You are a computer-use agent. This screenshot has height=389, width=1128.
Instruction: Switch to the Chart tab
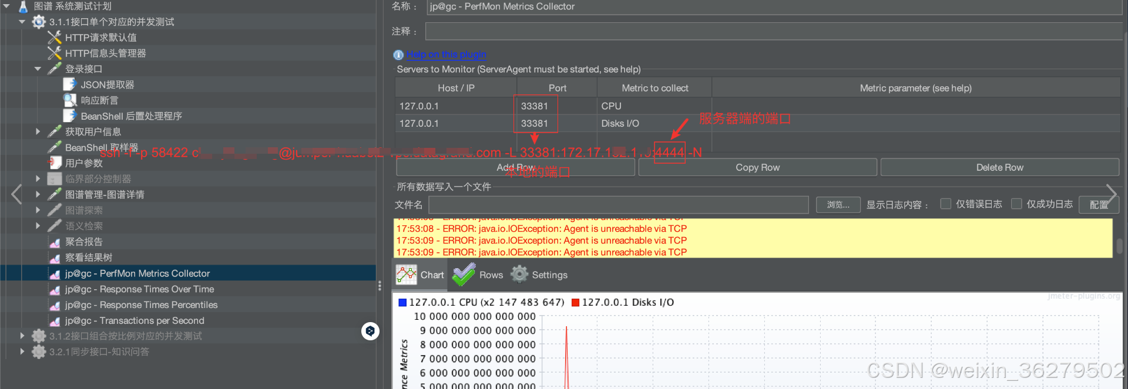(x=420, y=275)
